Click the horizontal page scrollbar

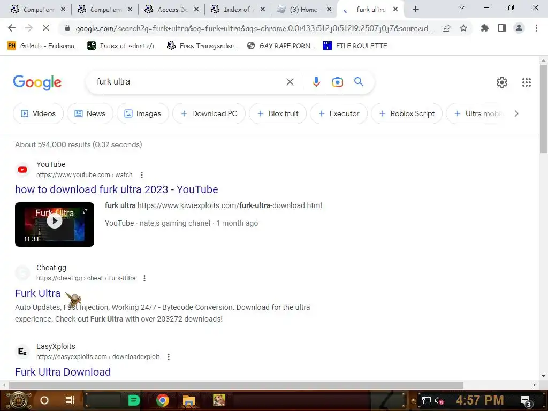click(x=236, y=385)
